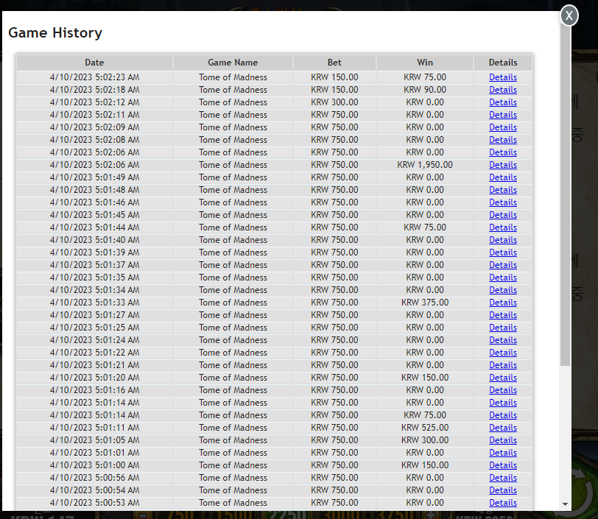Click the Game Name column header

tap(233, 63)
